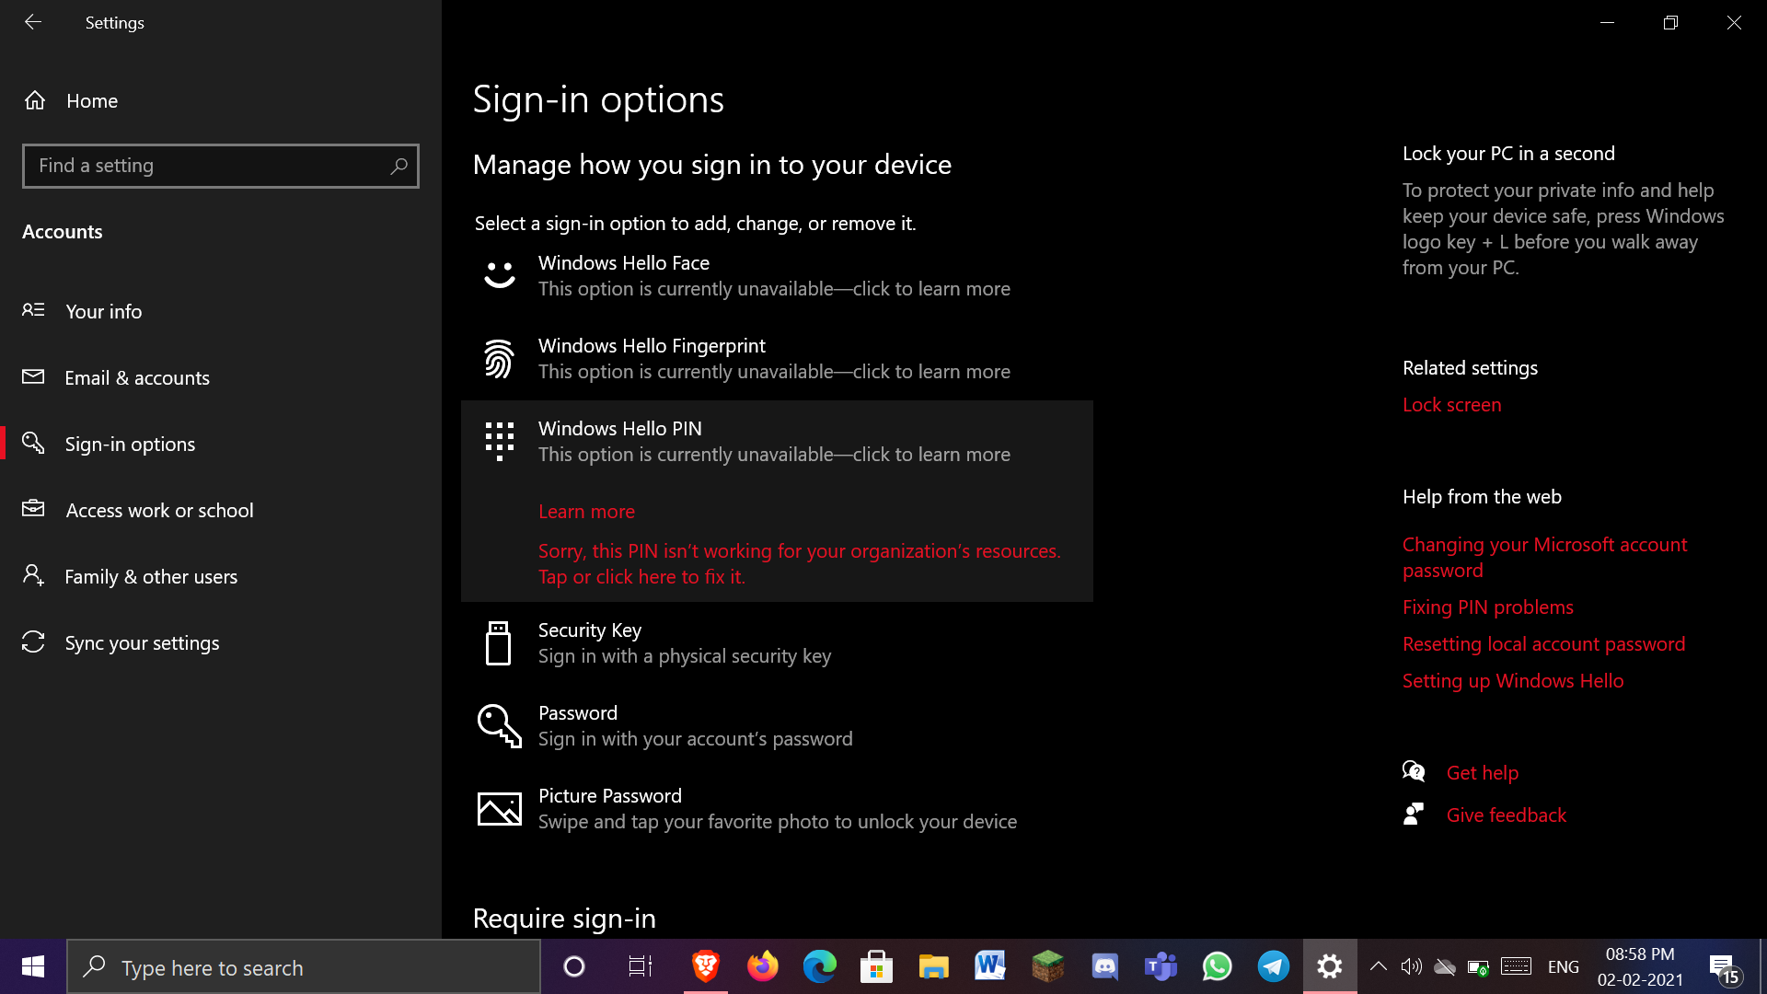Open Access work or school
This screenshot has height=994, width=1767.
tap(221, 510)
